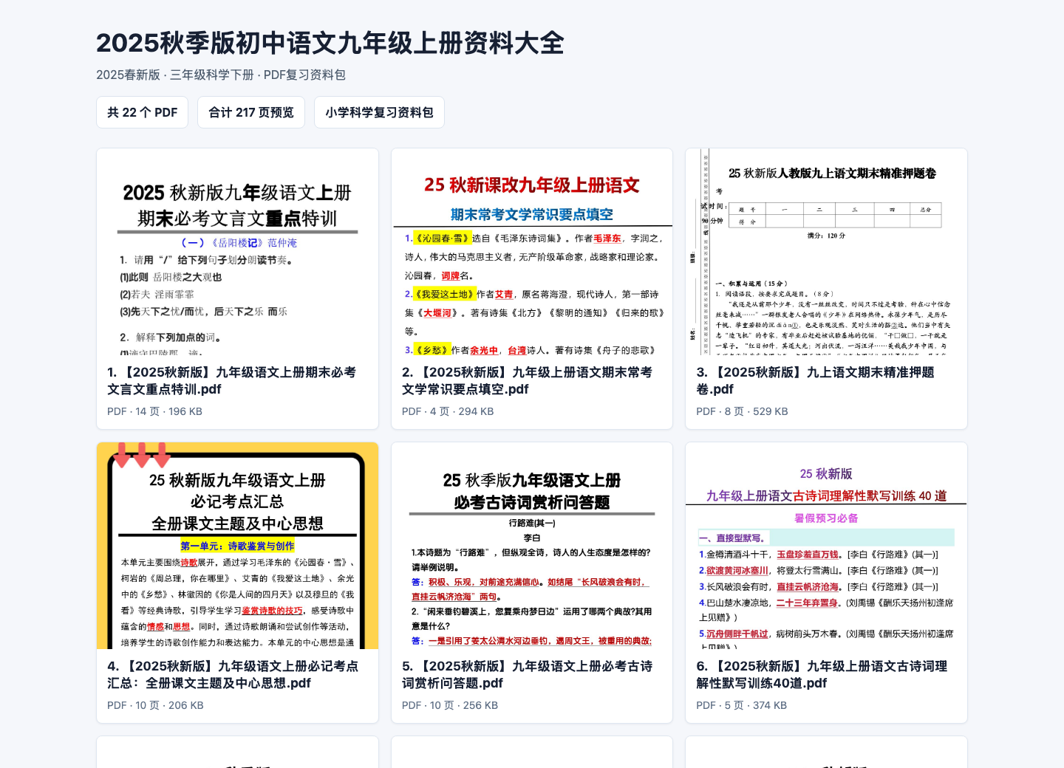Click the text 'PDF · 10 页 · 256 KB'
Screen dimensions: 1064x768
click(450, 705)
